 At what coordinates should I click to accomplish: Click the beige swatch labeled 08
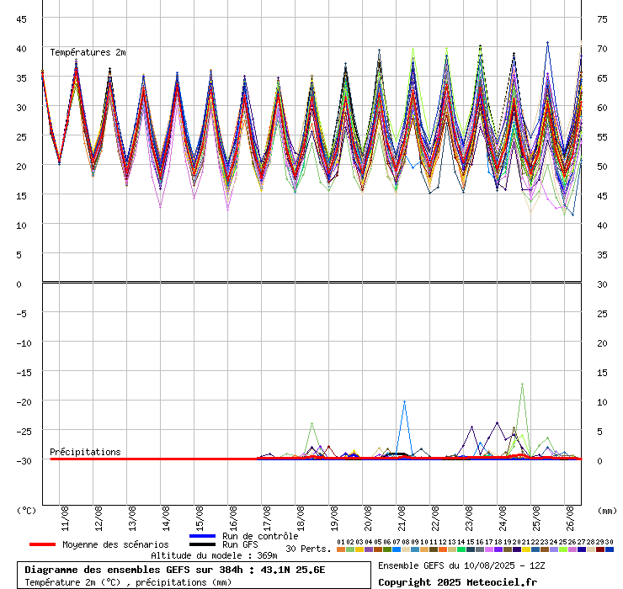coord(405,549)
